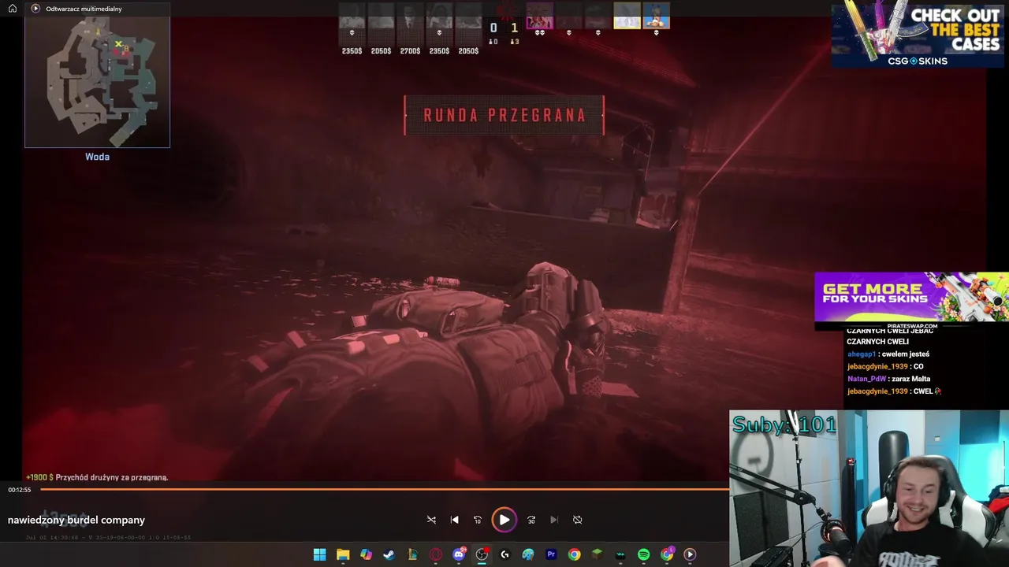Toggle shuffle playback
1009x567 pixels.
click(x=431, y=520)
